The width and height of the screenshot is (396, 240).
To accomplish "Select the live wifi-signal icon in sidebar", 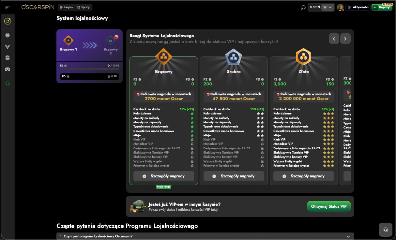I will tap(8, 47).
